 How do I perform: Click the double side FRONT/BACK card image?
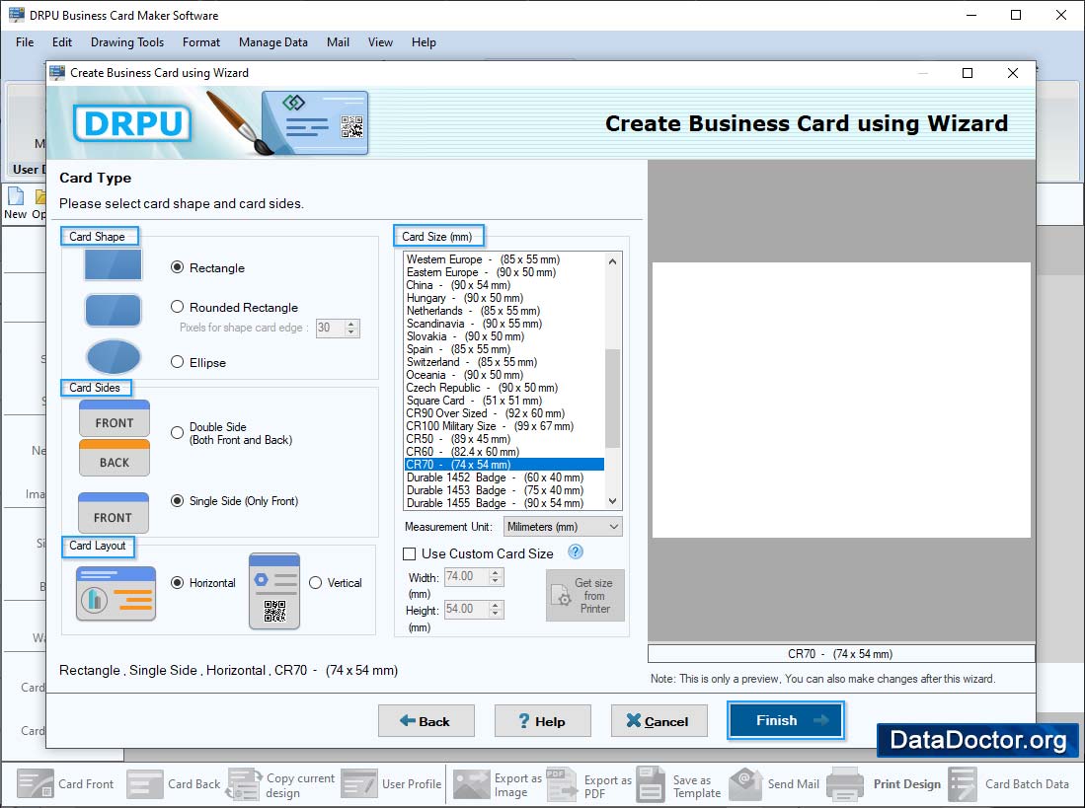tap(115, 438)
